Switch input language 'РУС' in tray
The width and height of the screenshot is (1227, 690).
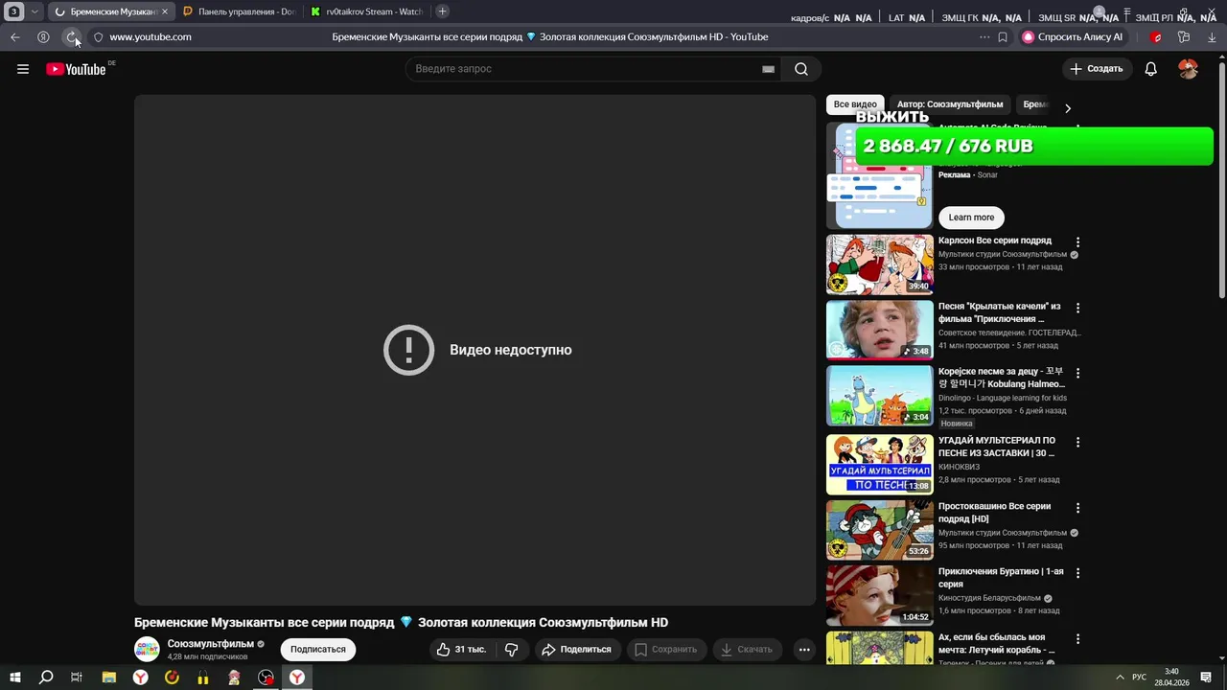pos(1139,678)
